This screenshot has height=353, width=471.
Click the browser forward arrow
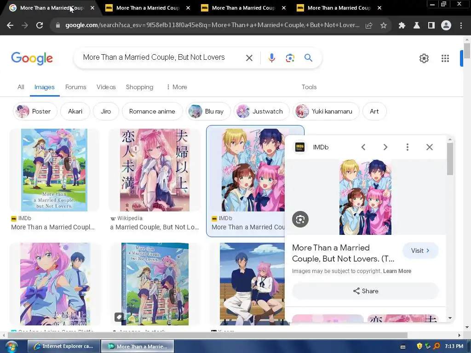click(x=25, y=26)
